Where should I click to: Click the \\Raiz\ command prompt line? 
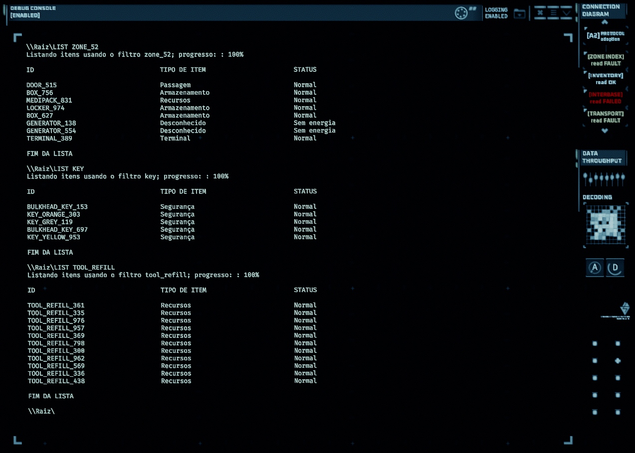41,411
